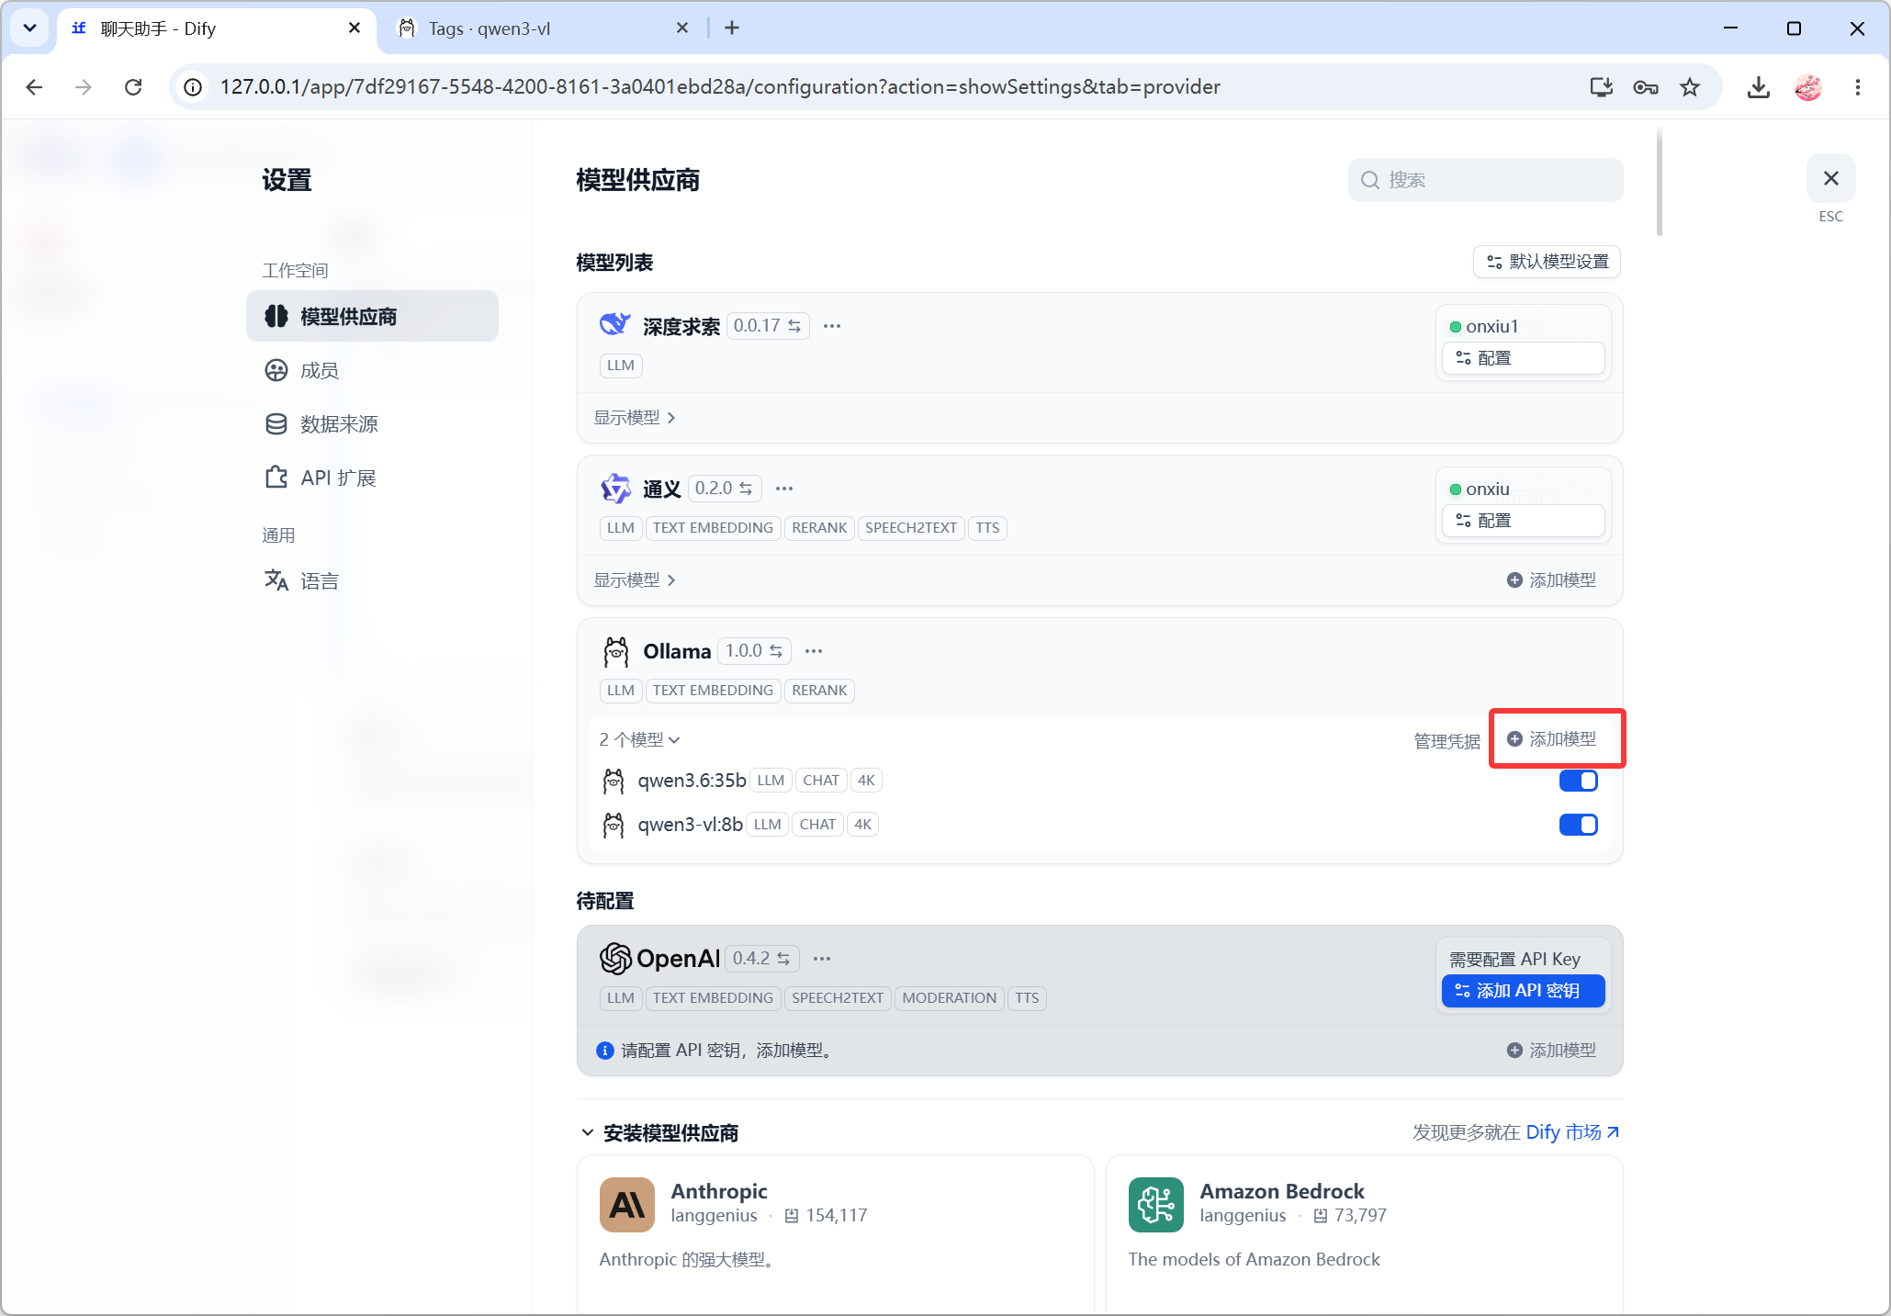Open API 扩展 in settings sidebar
Viewport: 1891px width, 1316px height.
tap(372, 478)
